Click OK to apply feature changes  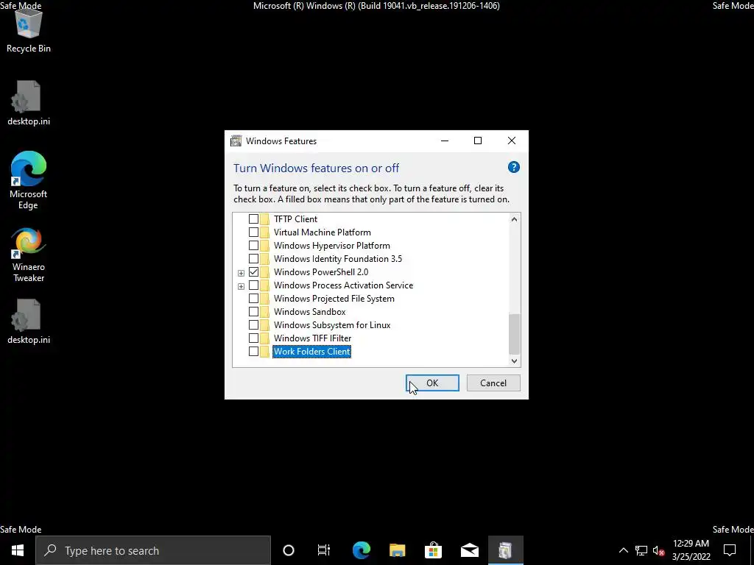click(432, 383)
